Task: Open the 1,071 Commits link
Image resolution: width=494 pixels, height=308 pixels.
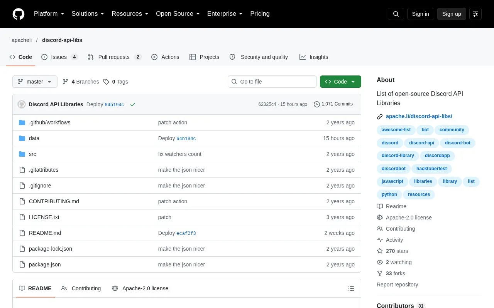Action: pyautogui.click(x=333, y=104)
